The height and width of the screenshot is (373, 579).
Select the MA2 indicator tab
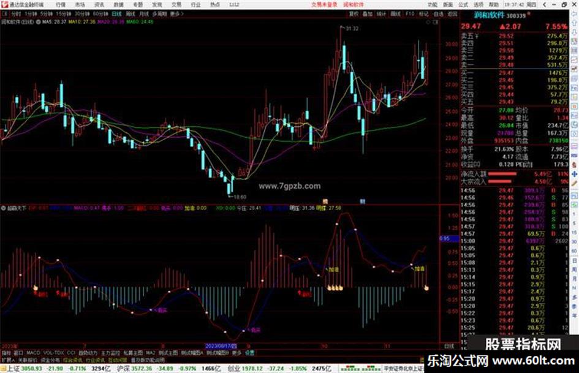tap(150, 353)
